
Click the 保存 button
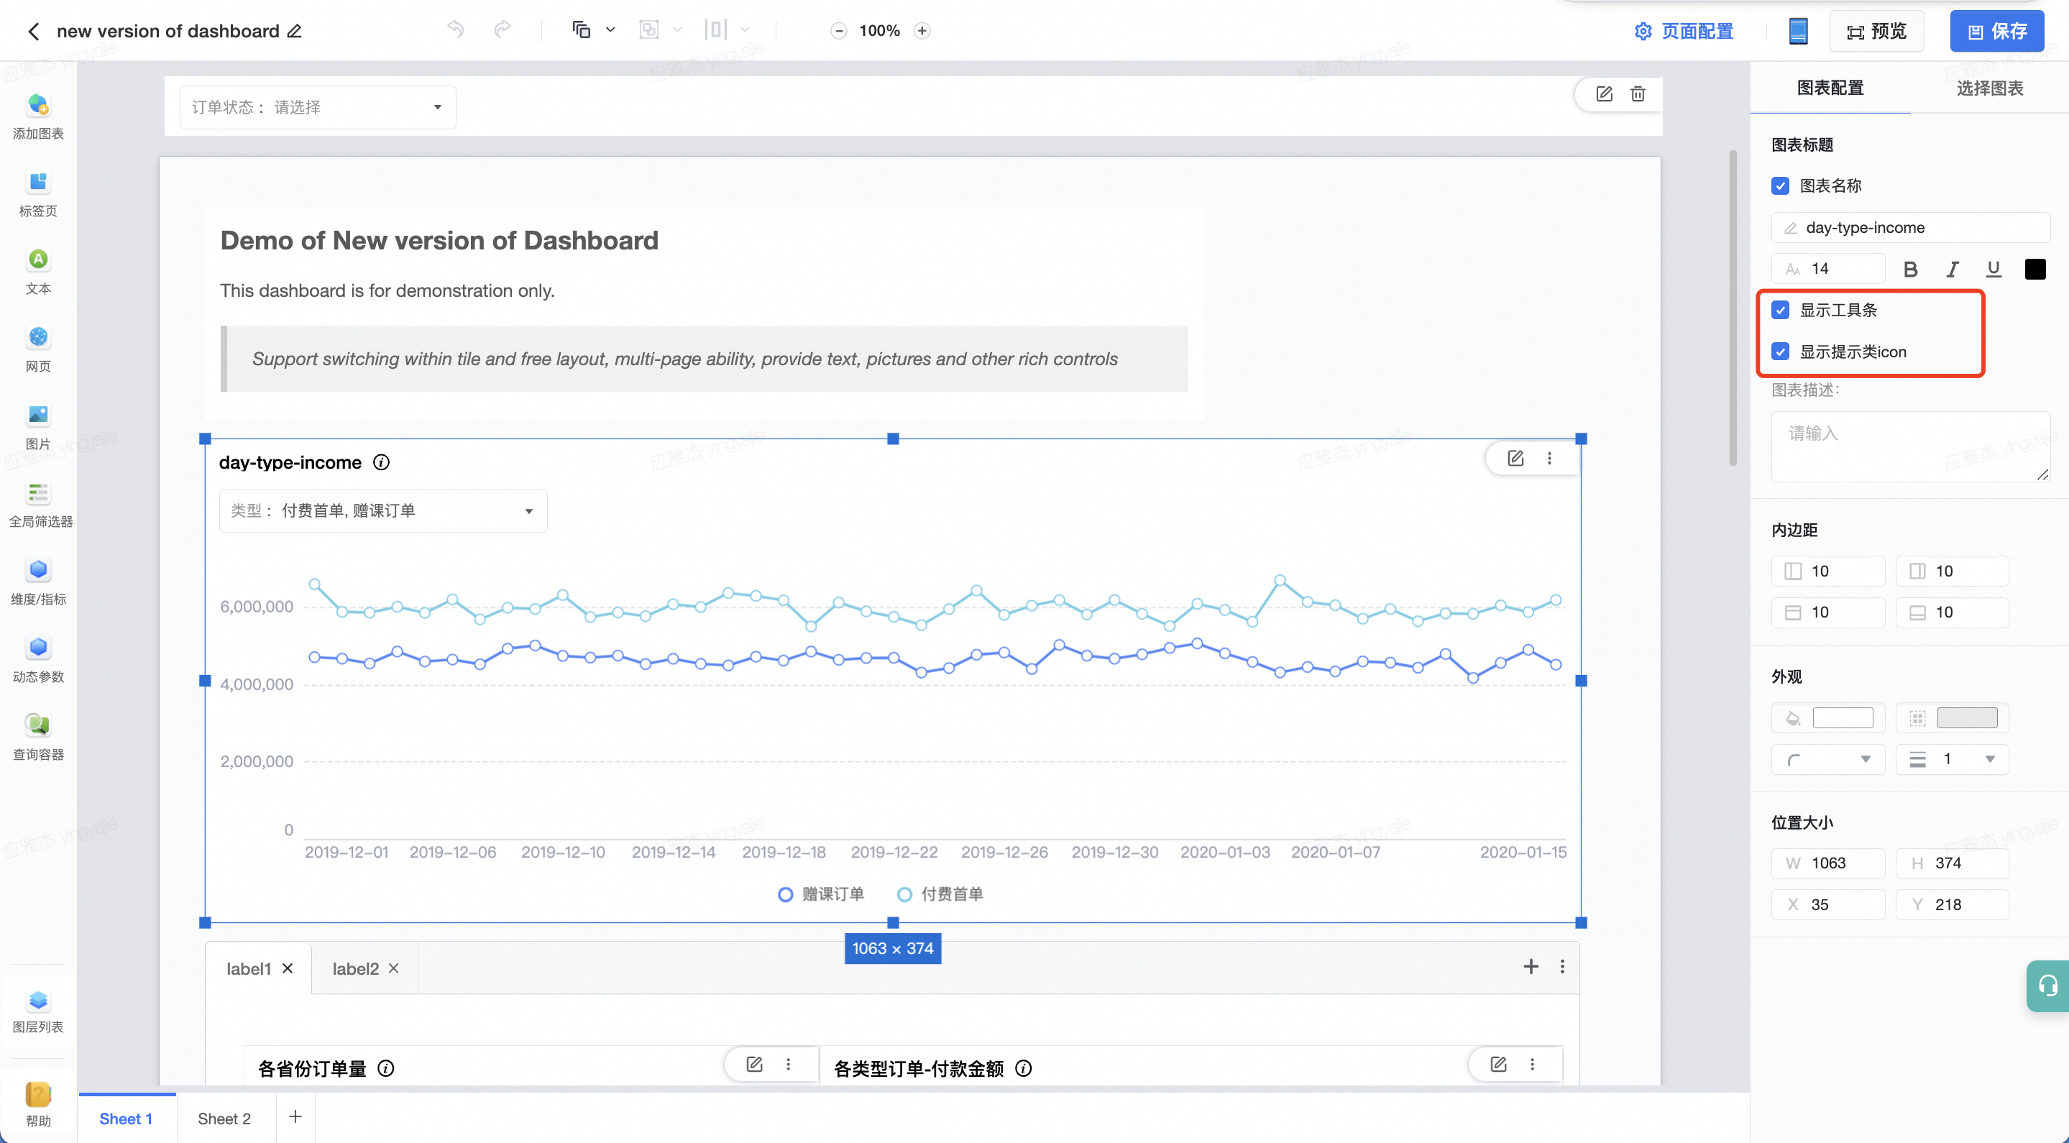[x=1996, y=32]
